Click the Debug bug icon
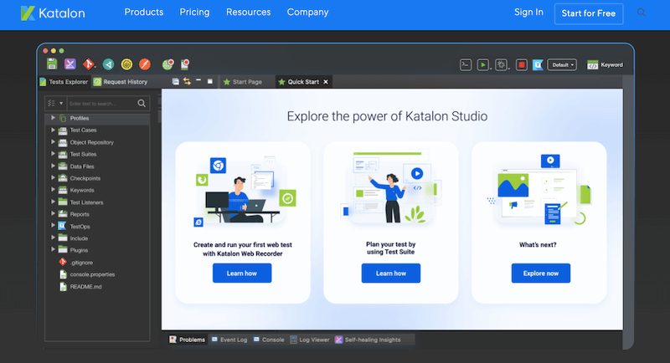This screenshot has width=670, height=363. (501, 65)
